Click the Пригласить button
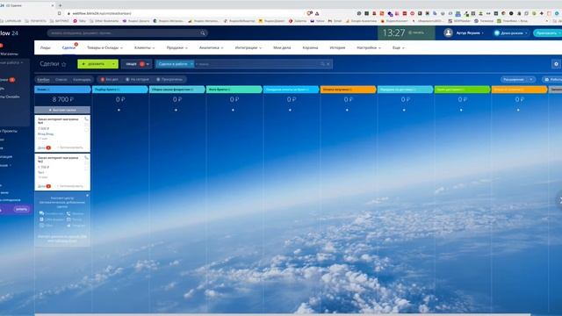 point(547,33)
